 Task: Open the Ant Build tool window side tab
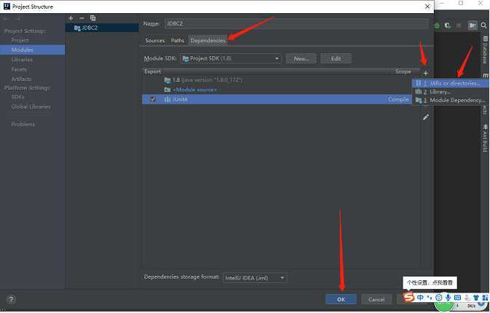[485, 138]
